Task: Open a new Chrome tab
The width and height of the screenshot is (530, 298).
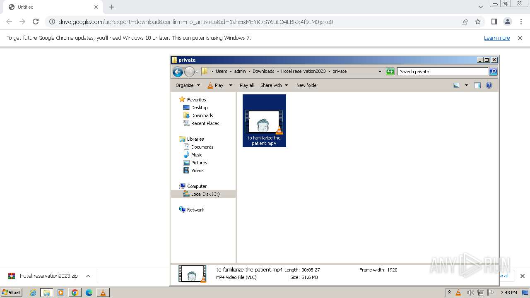Action: (112, 7)
